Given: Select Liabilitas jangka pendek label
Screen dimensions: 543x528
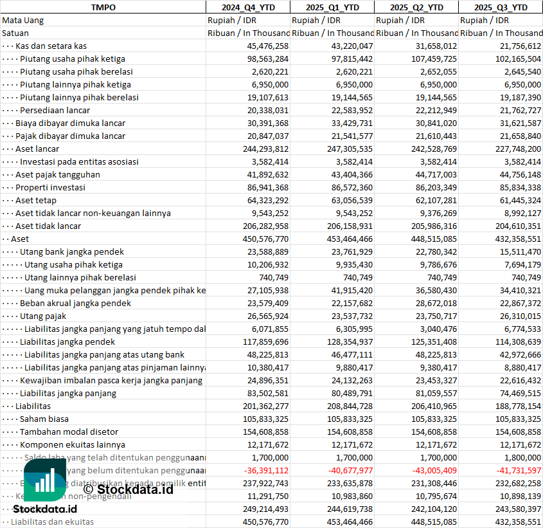Looking at the screenshot, I should pos(67,342).
